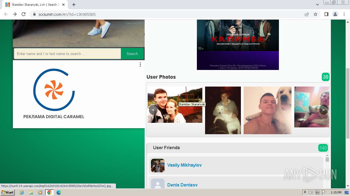Open File Explorer from taskbar
This screenshot has width=350, height=196.
click(31, 192)
